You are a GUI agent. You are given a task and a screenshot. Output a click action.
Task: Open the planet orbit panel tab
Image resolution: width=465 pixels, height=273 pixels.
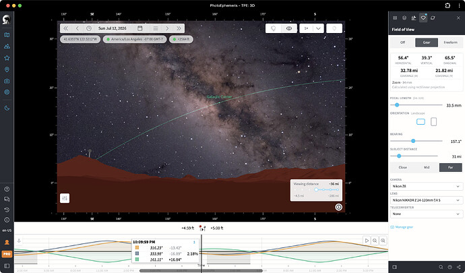click(x=433, y=18)
